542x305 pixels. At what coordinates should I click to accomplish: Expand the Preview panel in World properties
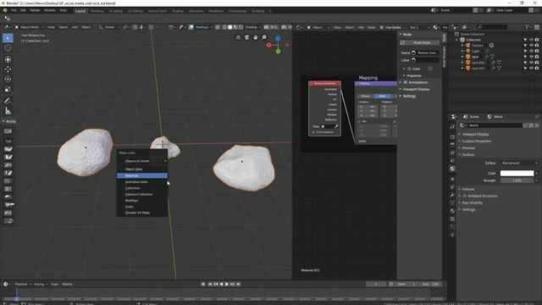pos(468,148)
